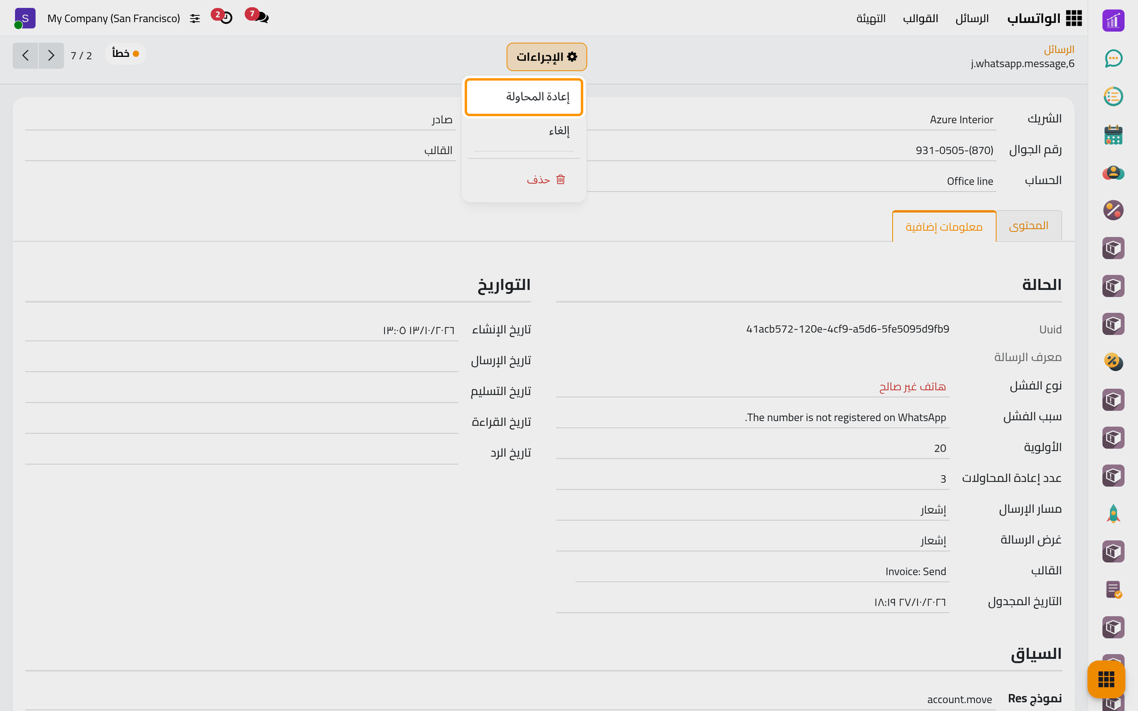
Task: Click the Uuid value text
Action: coord(848,329)
